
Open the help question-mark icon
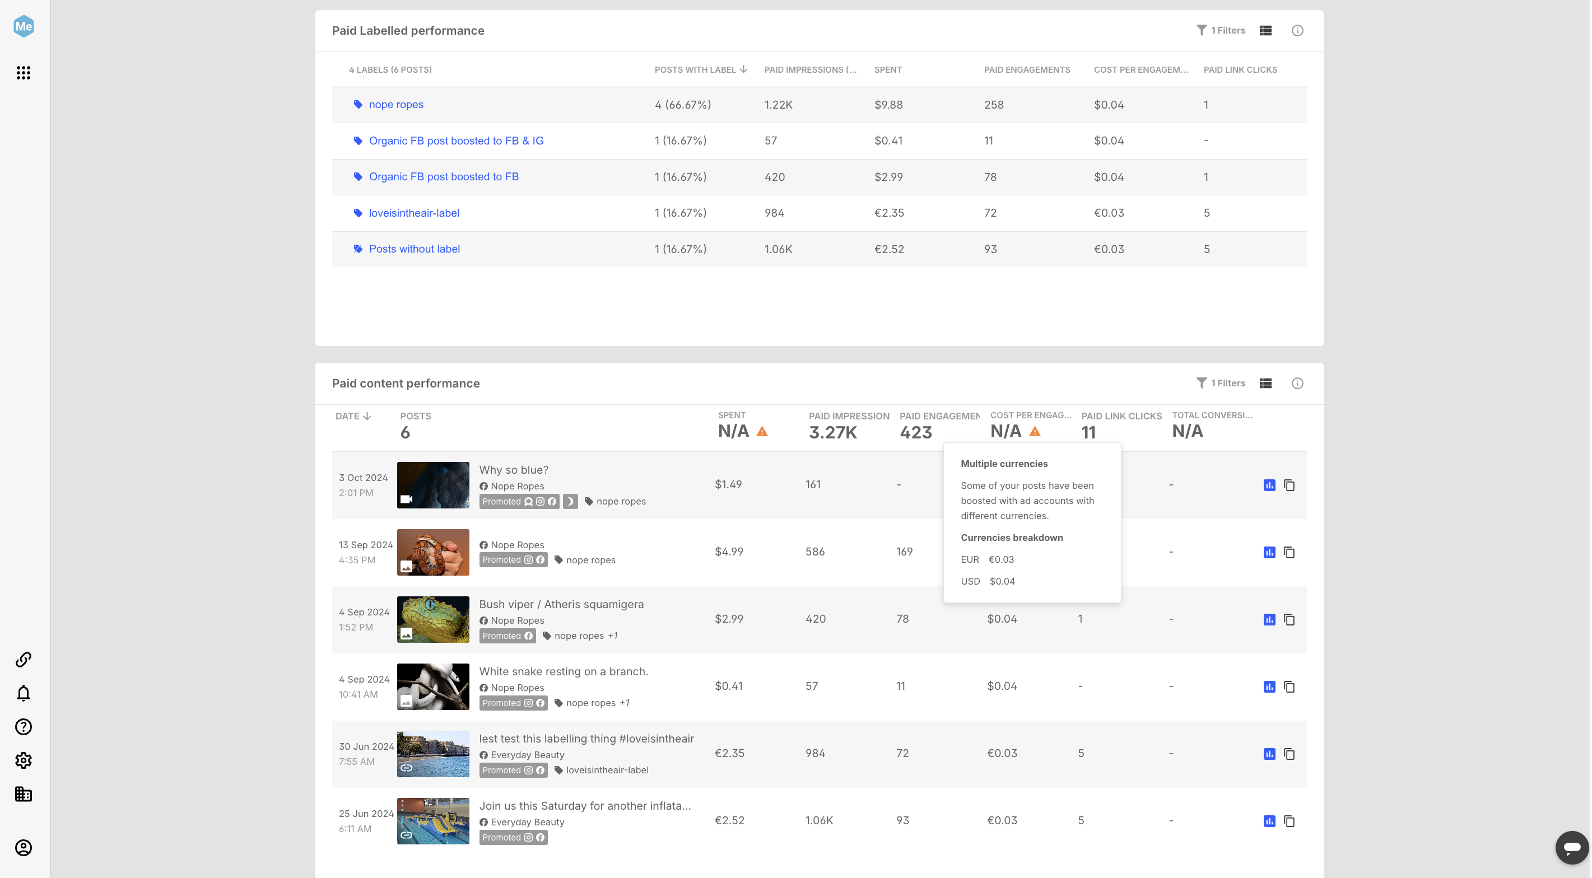click(24, 727)
